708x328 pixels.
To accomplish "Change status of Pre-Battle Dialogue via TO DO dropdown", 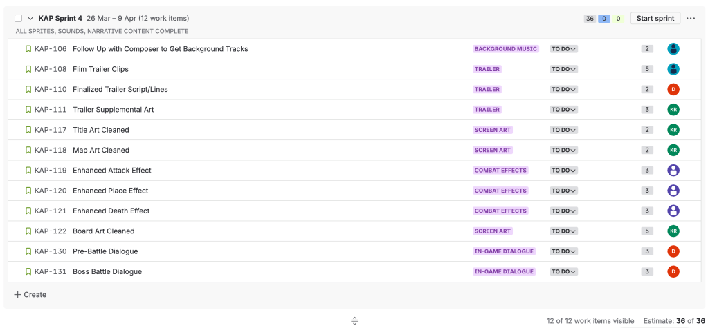I will [x=563, y=251].
